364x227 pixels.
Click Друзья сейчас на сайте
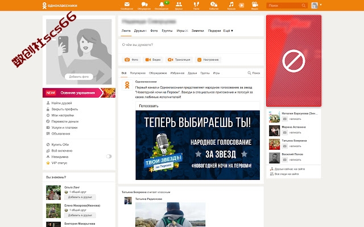tap(287, 169)
